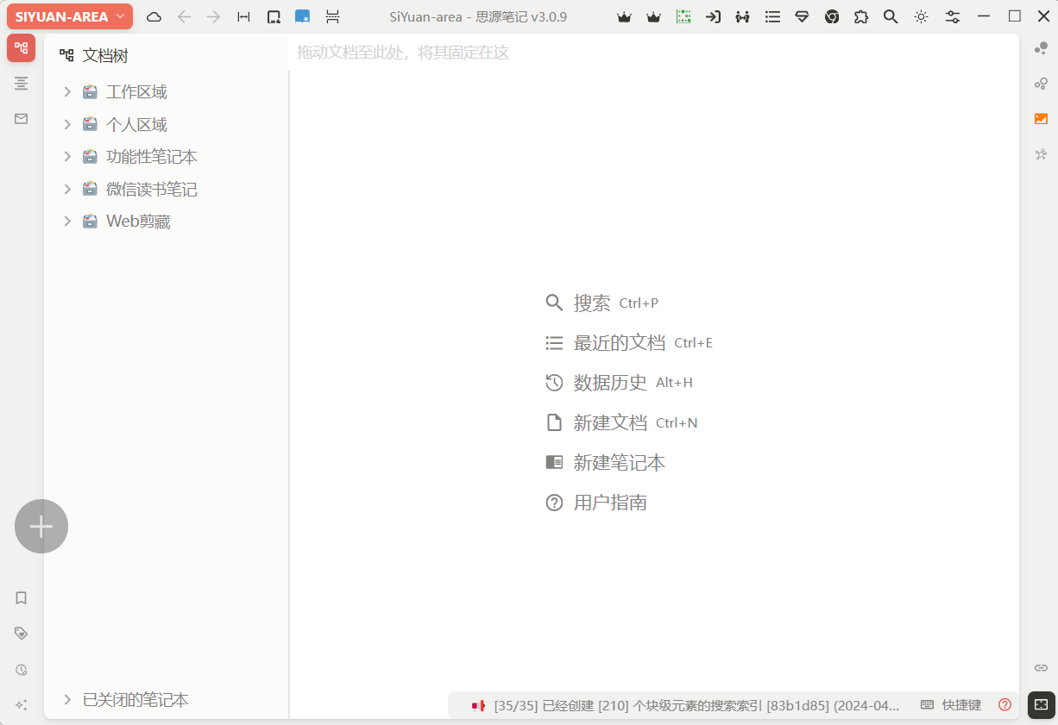Toggle light/dark appearance mode sun icon
Viewport: 1058px width, 725px height.
coord(922,16)
